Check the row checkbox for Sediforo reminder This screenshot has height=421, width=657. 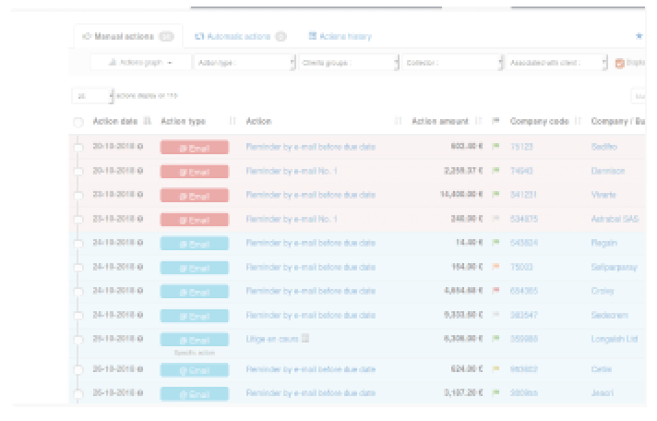pos(78,147)
